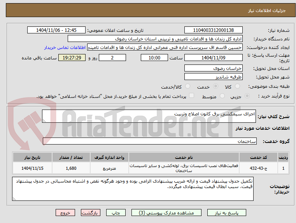Click the province field خراسان رضوی
Viewport: 296px width, 223px height.
coord(214,68)
